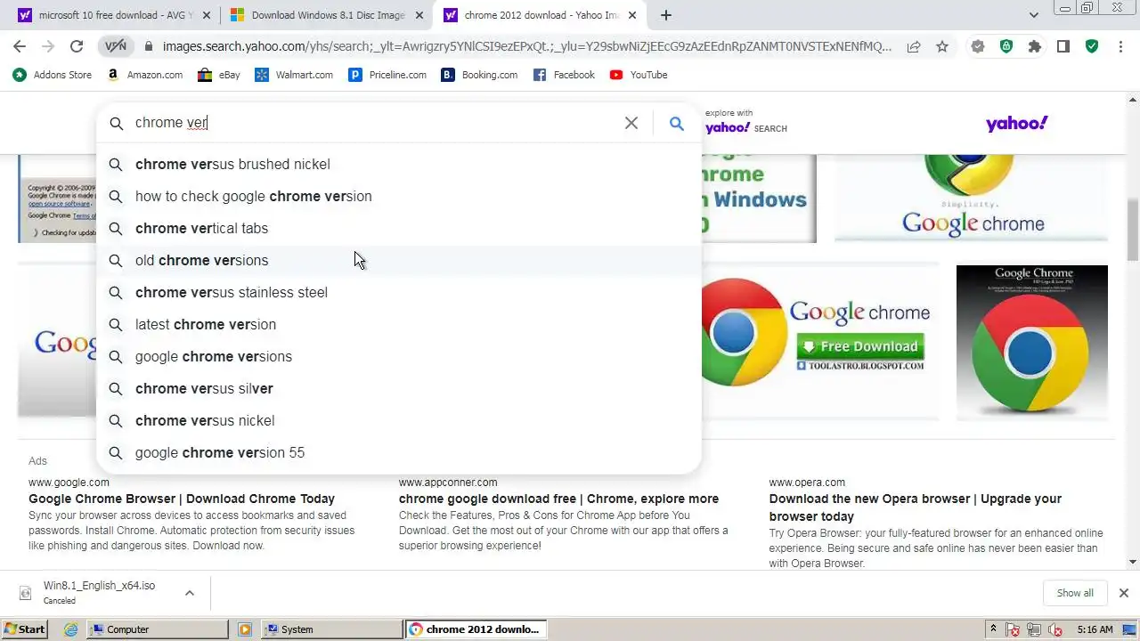Click the taskbar clock 5:16 AM
The width and height of the screenshot is (1140, 641).
click(x=1095, y=629)
